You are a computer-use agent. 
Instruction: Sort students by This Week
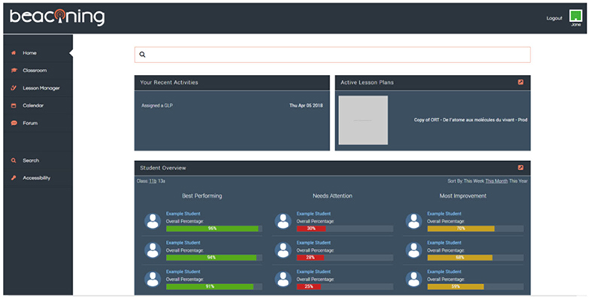coord(474,181)
